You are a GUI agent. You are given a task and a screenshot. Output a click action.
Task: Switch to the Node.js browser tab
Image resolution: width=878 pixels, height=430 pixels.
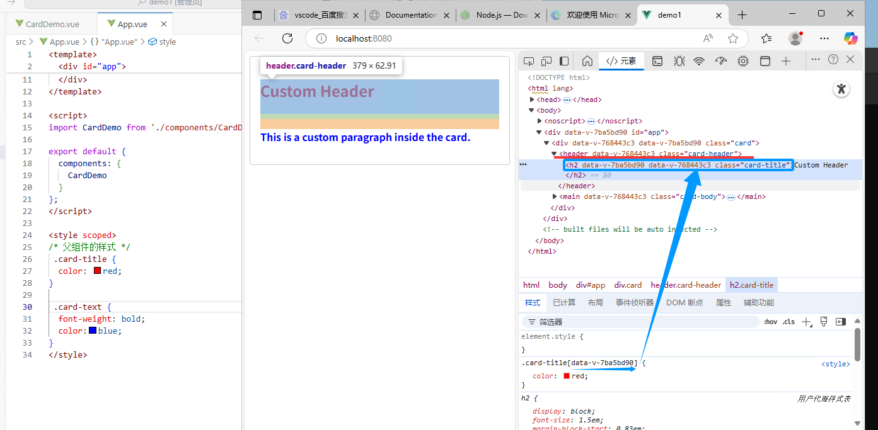pyautogui.click(x=501, y=15)
